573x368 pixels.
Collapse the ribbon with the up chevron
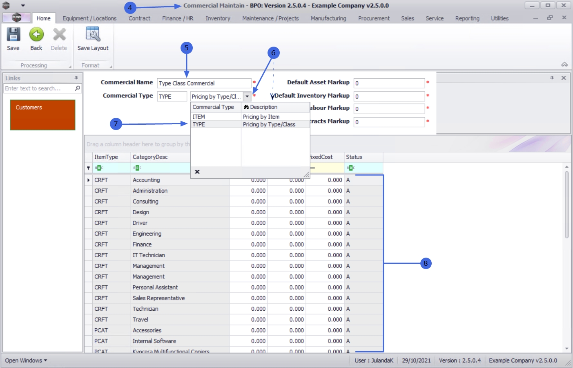[564, 65]
